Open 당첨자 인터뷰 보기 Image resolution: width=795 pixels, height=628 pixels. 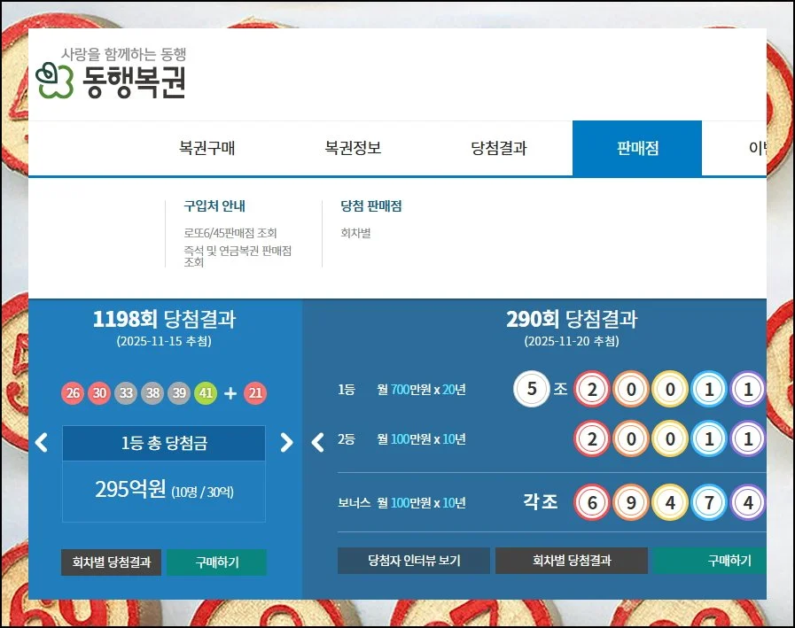[413, 560]
